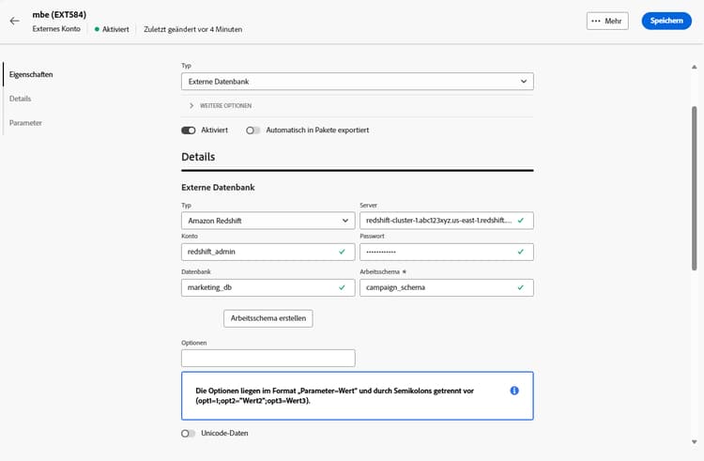Viewport: 704px width, 461px height.
Task: Click the mbe (EXT584) title
Action: (x=59, y=15)
